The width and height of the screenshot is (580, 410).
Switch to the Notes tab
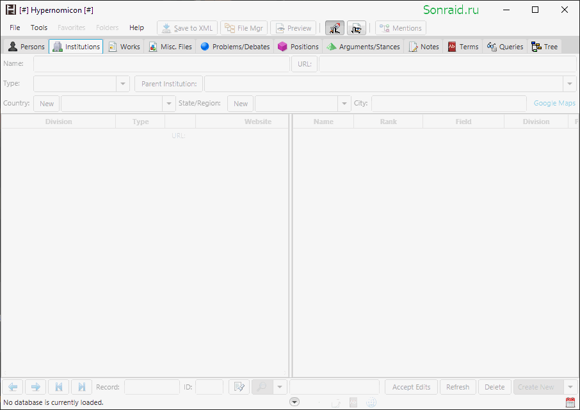pyautogui.click(x=423, y=47)
